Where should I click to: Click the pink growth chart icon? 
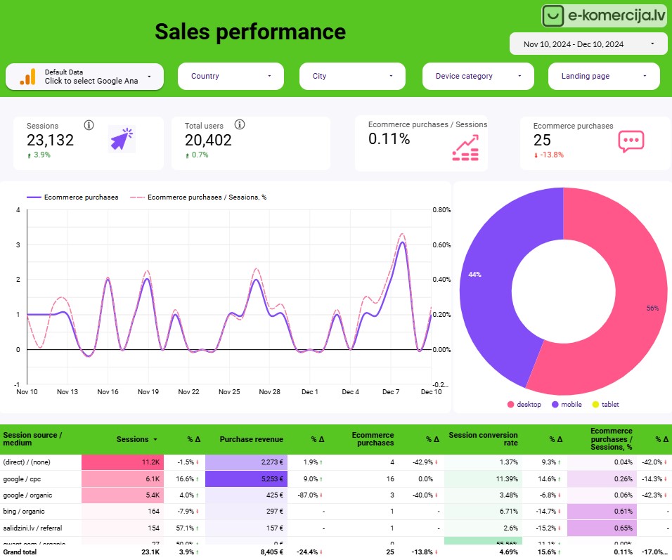pyautogui.click(x=465, y=148)
